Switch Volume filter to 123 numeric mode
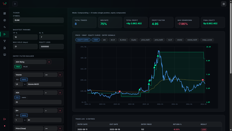The image size is (232, 131). (x=17, y=79)
